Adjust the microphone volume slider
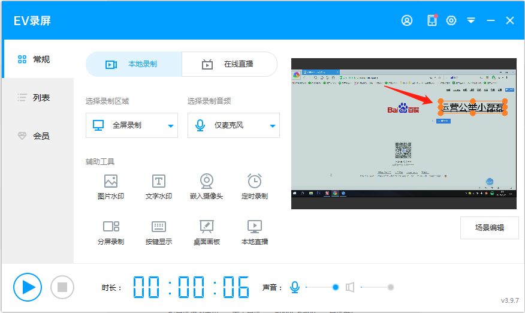The width and height of the screenshot is (525, 313). pyautogui.click(x=322, y=287)
